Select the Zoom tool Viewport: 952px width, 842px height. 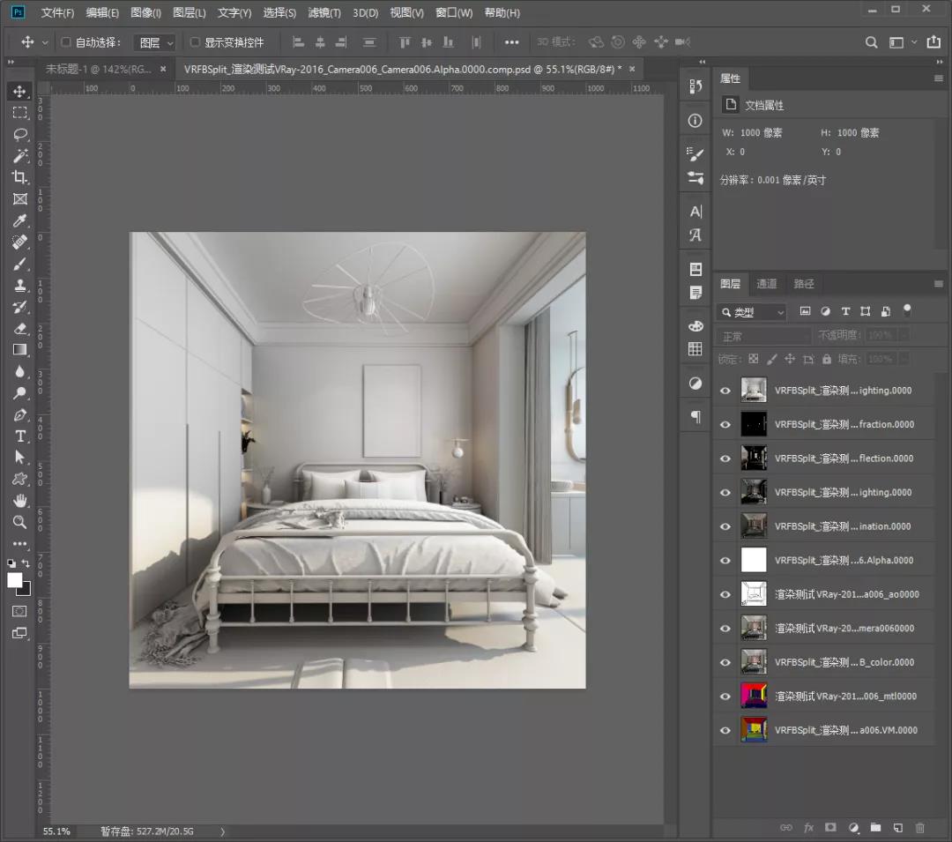point(19,522)
